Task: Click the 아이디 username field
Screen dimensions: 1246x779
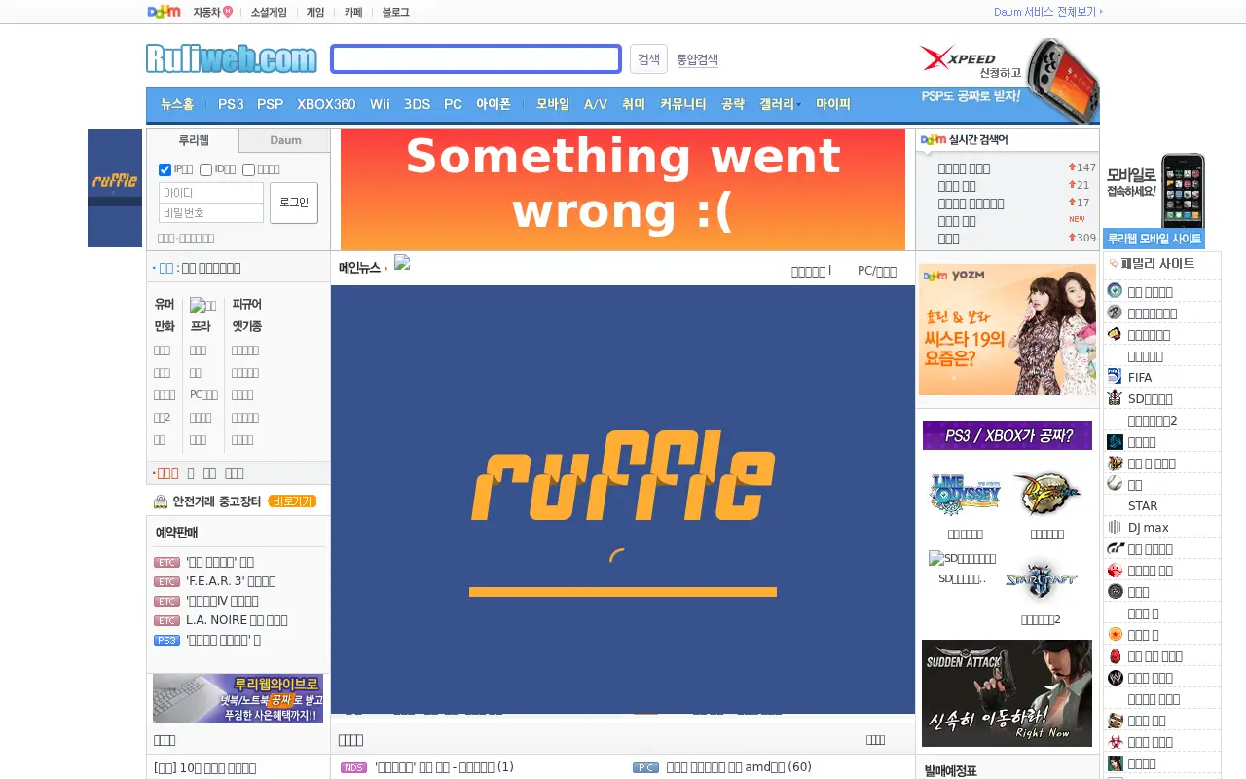Action: coord(211,193)
